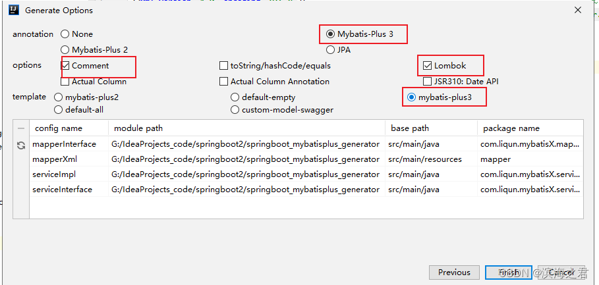Select the default-all template

(59, 110)
